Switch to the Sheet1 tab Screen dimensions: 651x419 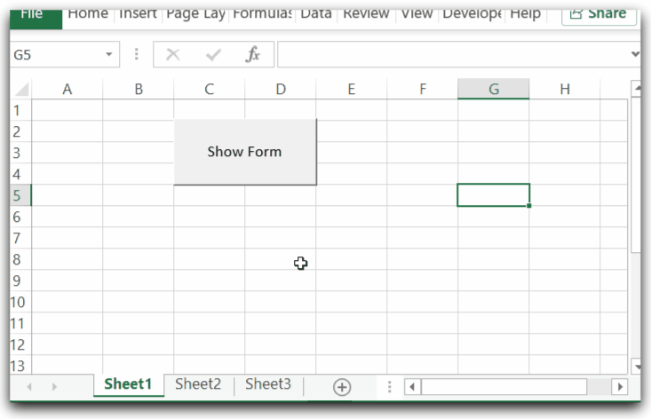(x=128, y=384)
